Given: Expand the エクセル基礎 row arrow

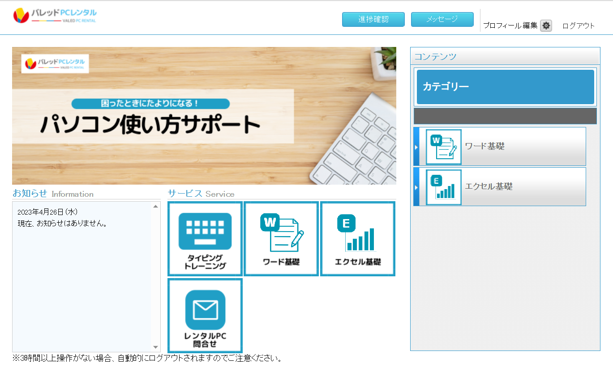Looking at the screenshot, I should pos(416,187).
